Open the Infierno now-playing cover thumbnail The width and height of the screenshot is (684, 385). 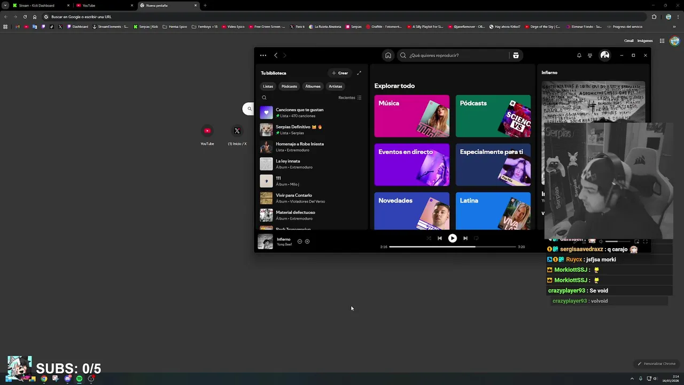pos(265,241)
